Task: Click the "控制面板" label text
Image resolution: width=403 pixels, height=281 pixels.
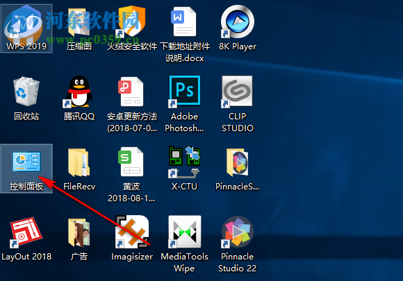Action: point(26,187)
